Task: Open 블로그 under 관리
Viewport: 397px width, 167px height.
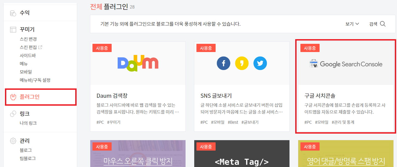Action: [26, 150]
